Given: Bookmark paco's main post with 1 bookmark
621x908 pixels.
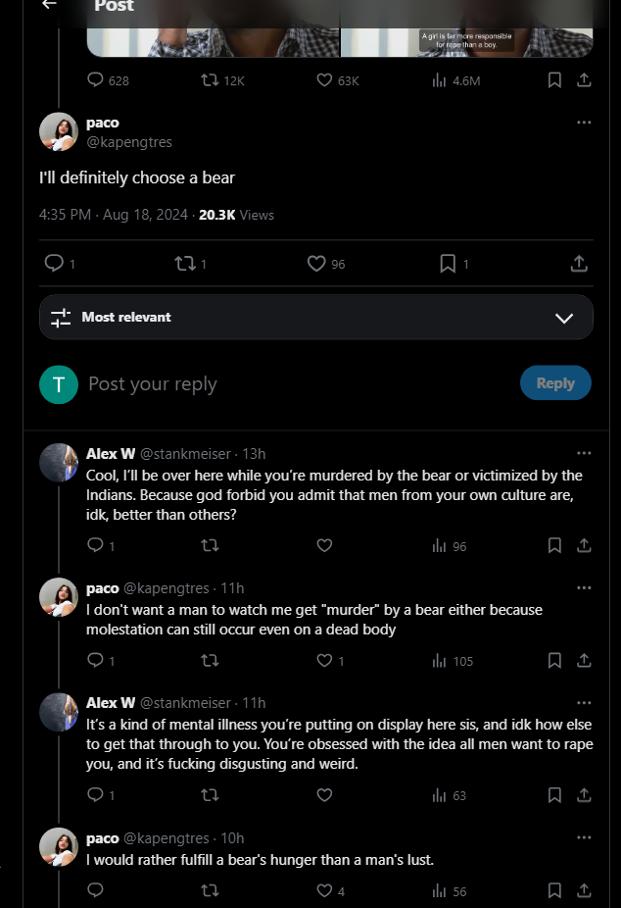Looking at the screenshot, I should [x=448, y=264].
